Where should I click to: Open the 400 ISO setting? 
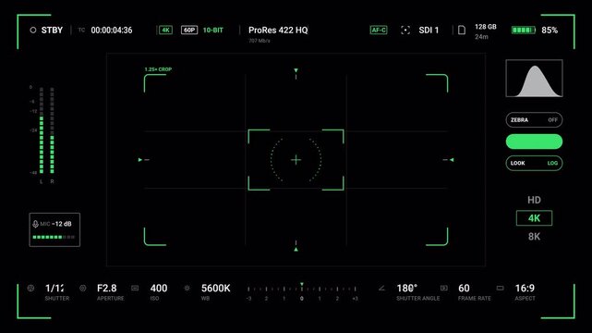click(x=159, y=291)
